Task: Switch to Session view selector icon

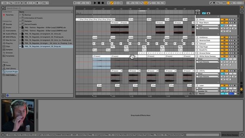Action: tap(242, 11)
